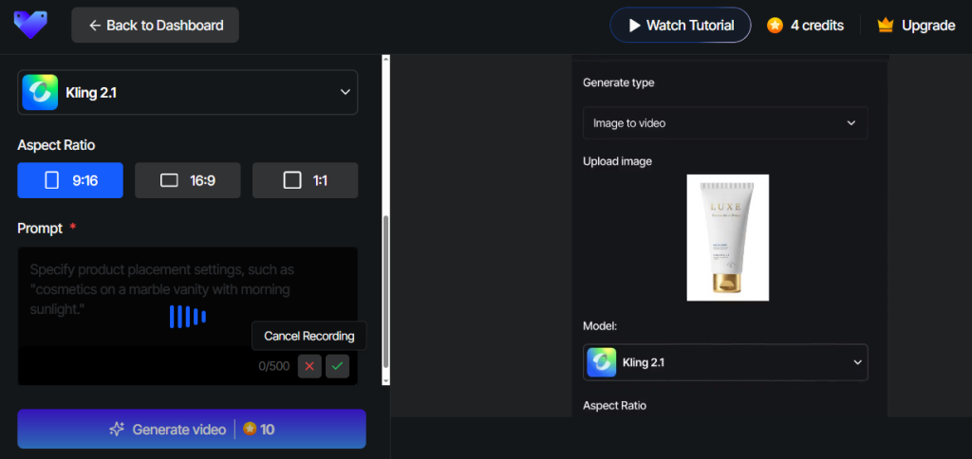This screenshot has width=972, height=459.
Task: Select the 16:9 aspect ratio
Action: (x=187, y=180)
